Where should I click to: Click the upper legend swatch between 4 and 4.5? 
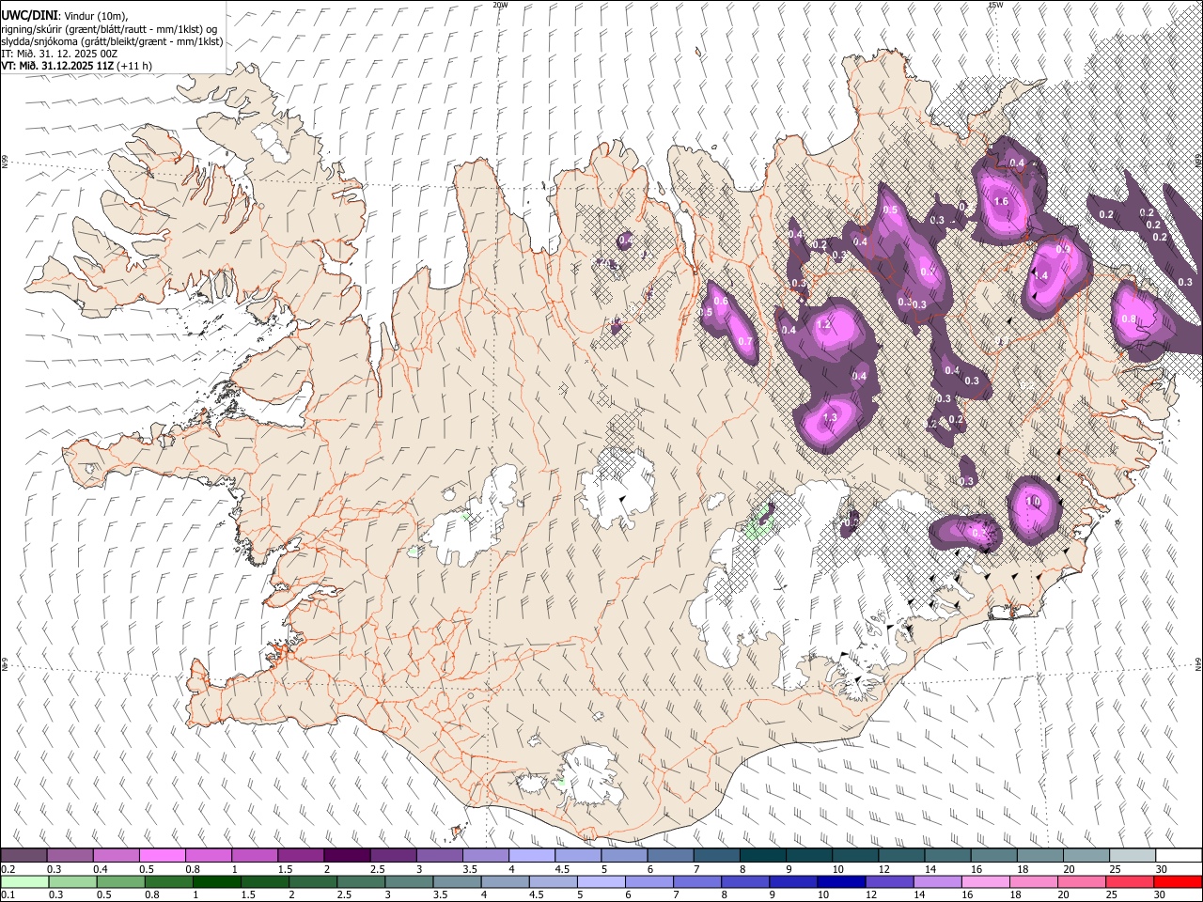pos(532,856)
